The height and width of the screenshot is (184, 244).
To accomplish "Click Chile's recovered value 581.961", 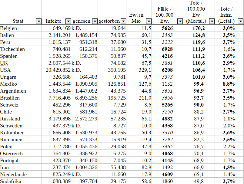I will (89, 112).
